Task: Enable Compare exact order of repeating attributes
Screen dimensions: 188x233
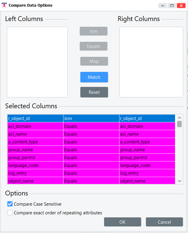Action: [x=10, y=213]
